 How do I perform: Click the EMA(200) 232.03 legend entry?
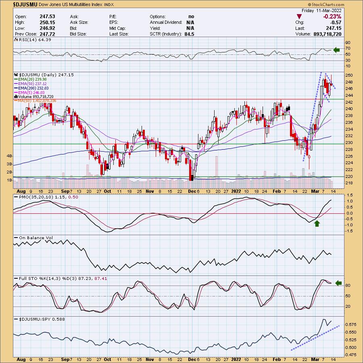[33, 88]
